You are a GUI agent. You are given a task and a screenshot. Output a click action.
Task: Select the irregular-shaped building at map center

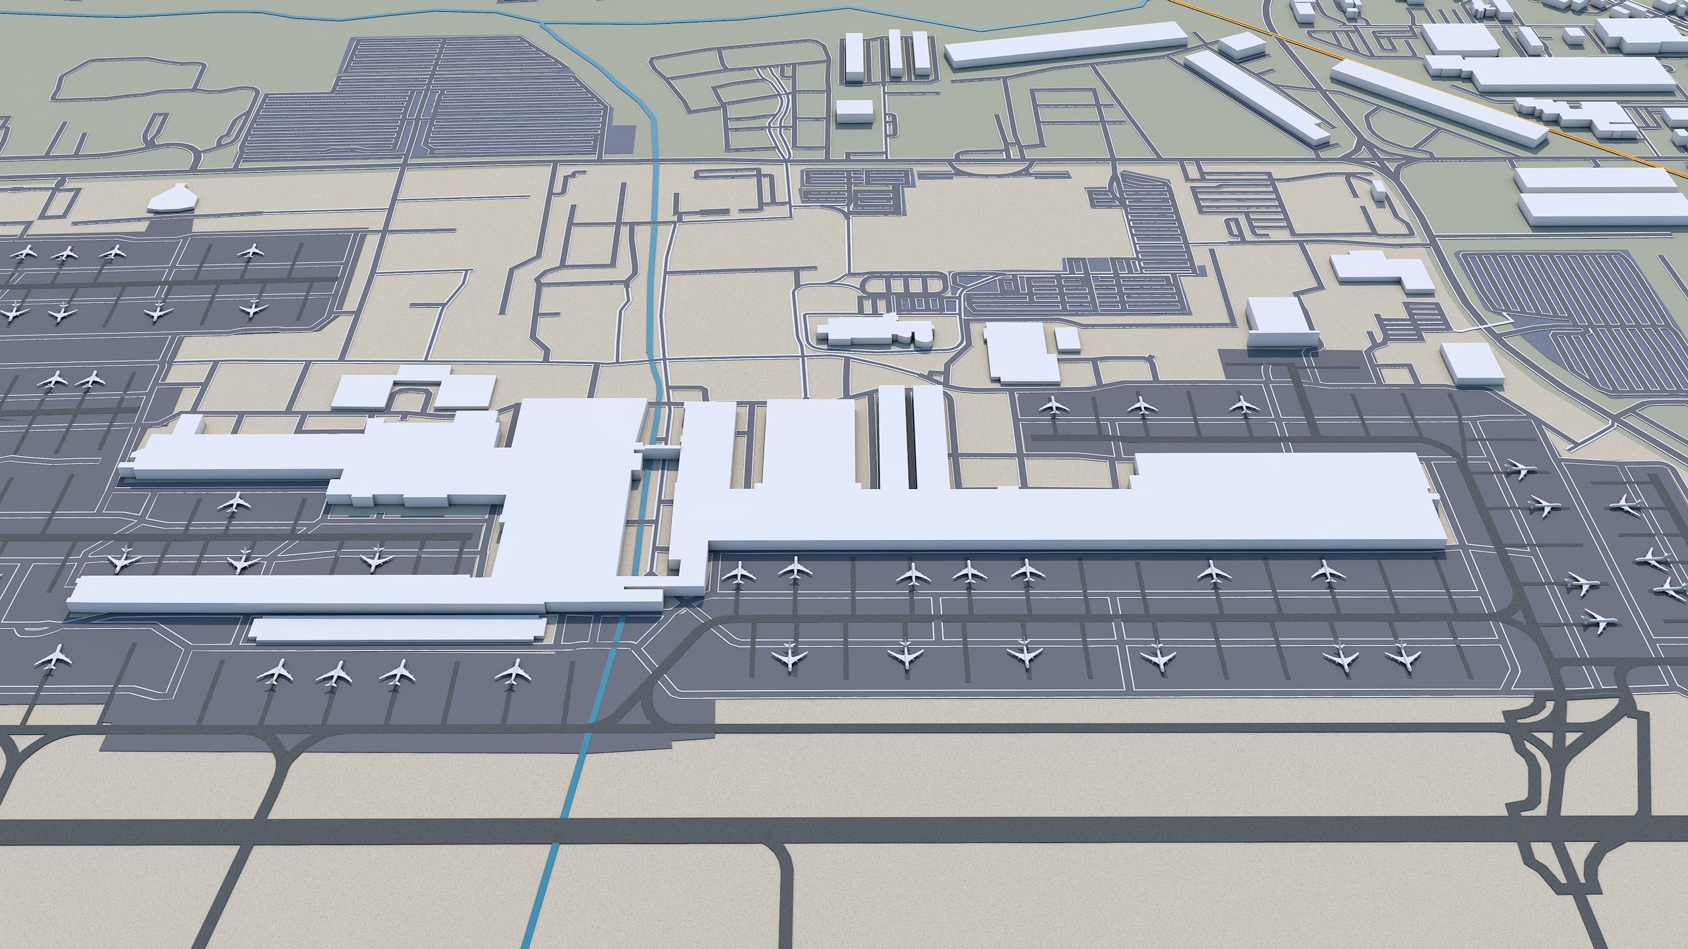click(874, 331)
